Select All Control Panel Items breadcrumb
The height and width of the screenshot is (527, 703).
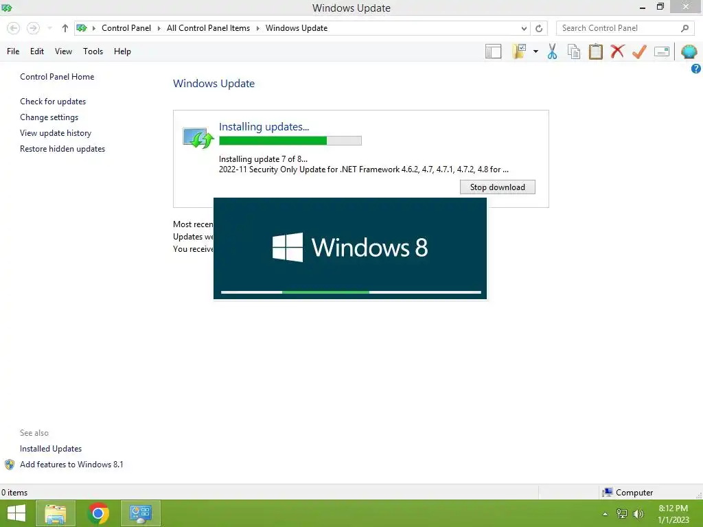[x=208, y=28]
